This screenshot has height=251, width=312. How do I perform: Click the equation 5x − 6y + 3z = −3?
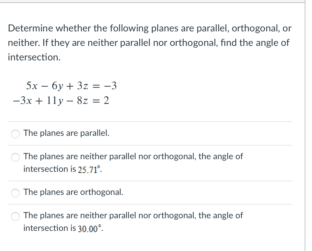[x=71, y=86]
